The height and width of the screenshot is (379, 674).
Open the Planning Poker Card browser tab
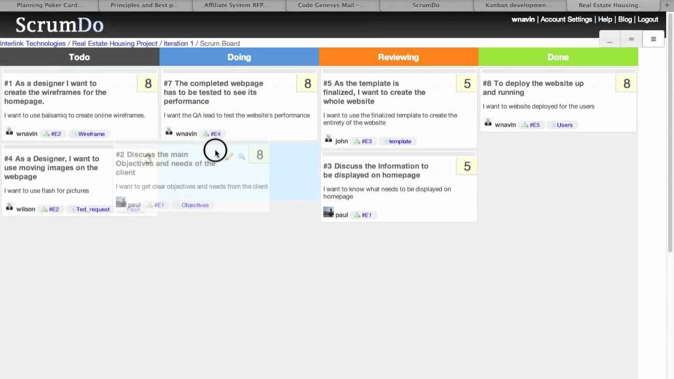[x=49, y=5]
